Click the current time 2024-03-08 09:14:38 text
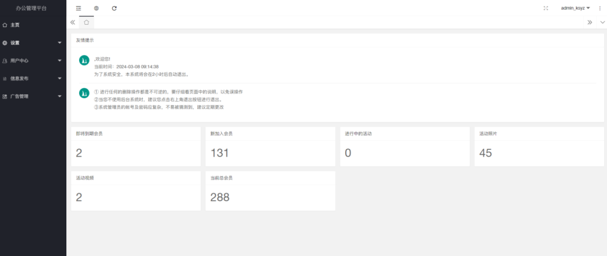The height and width of the screenshot is (256, 607). 138,66
